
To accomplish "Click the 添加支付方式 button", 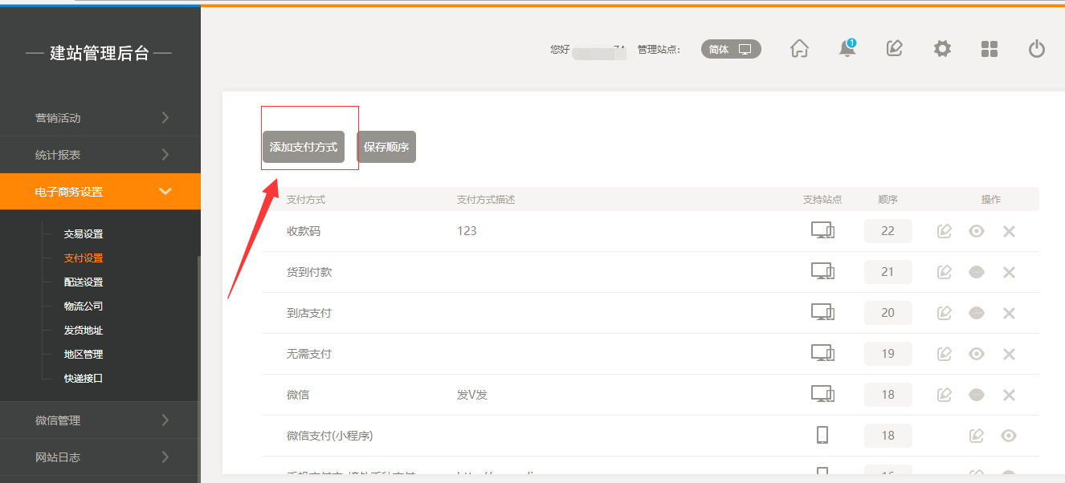I will click(304, 147).
